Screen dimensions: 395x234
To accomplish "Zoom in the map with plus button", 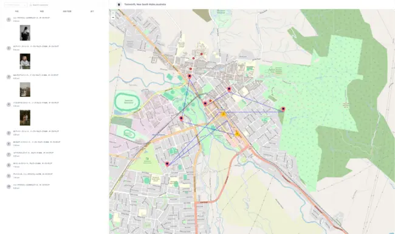I will coord(113,13).
